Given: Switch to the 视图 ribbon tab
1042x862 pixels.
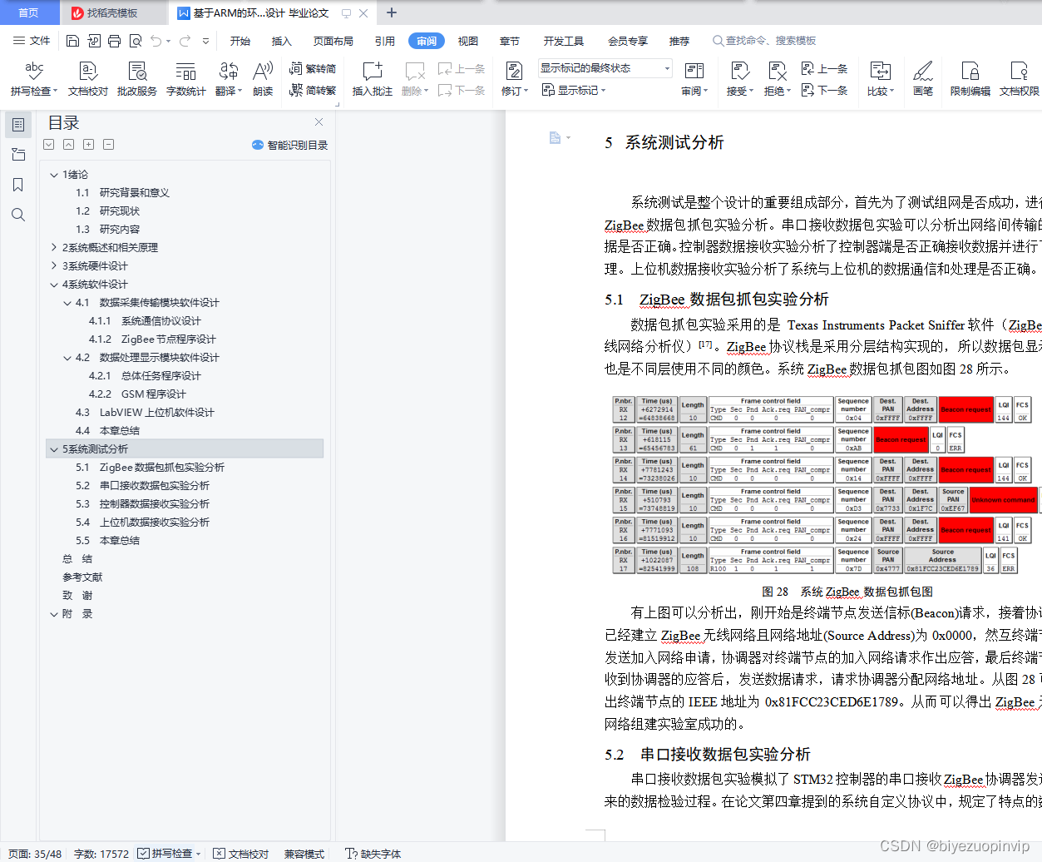Looking at the screenshot, I should (467, 41).
